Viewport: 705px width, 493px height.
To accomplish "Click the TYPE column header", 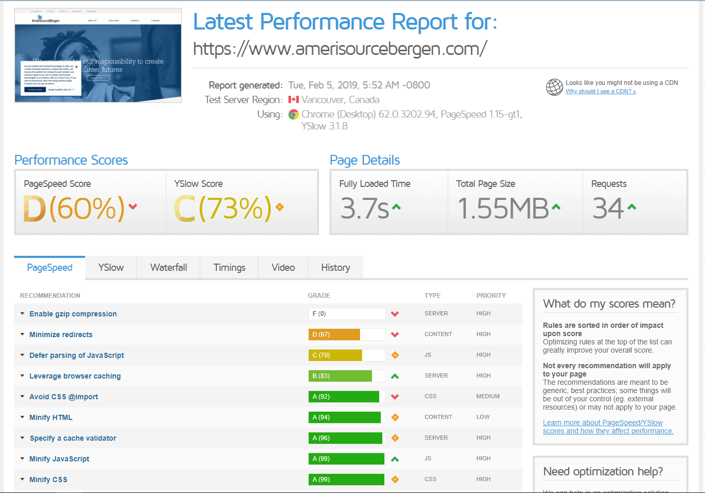I will coord(433,296).
